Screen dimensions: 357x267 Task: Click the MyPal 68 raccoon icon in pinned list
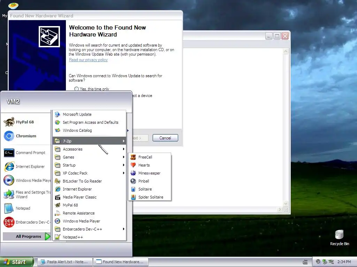coord(9,122)
